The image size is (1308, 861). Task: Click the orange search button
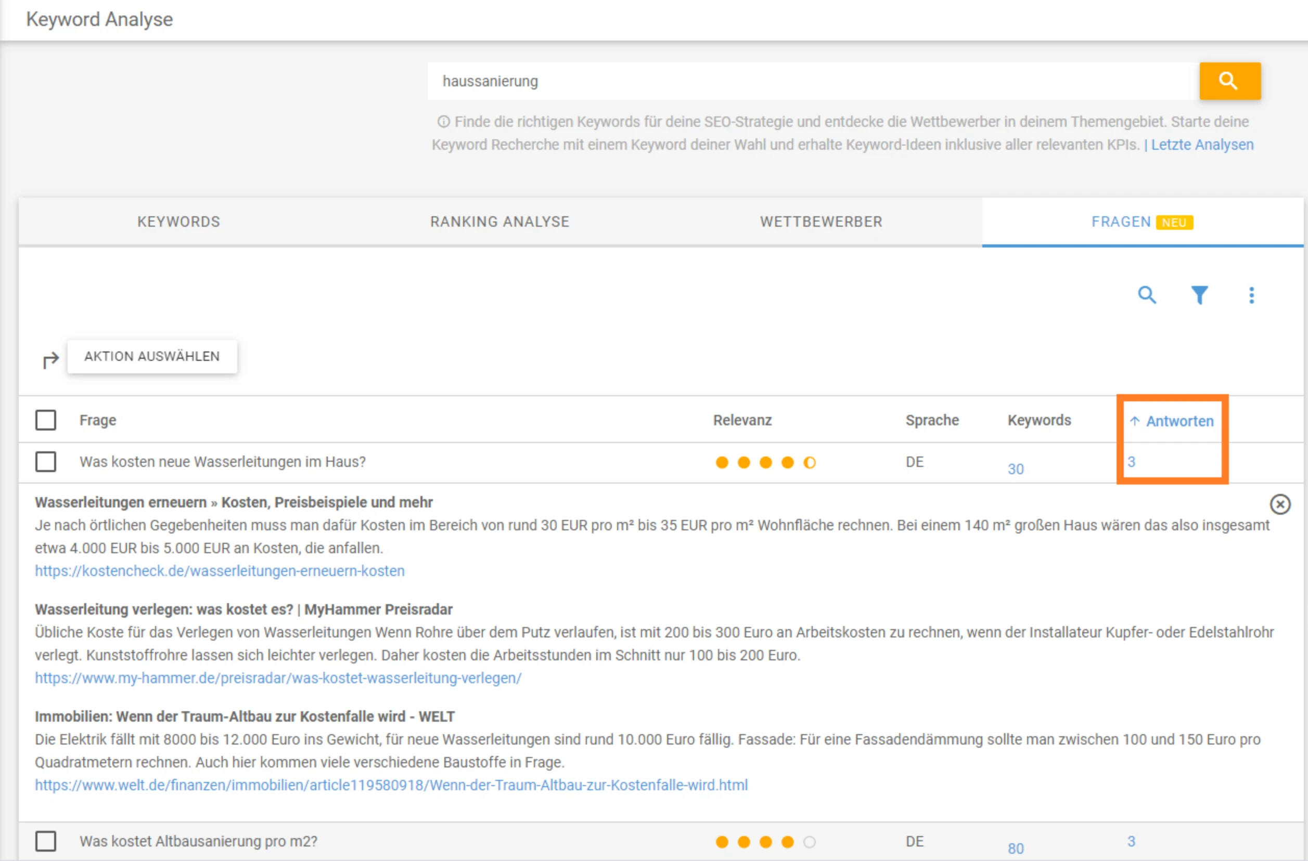tap(1229, 81)
